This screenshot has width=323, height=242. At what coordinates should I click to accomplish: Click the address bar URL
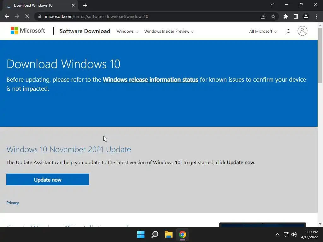pos(97,16)
